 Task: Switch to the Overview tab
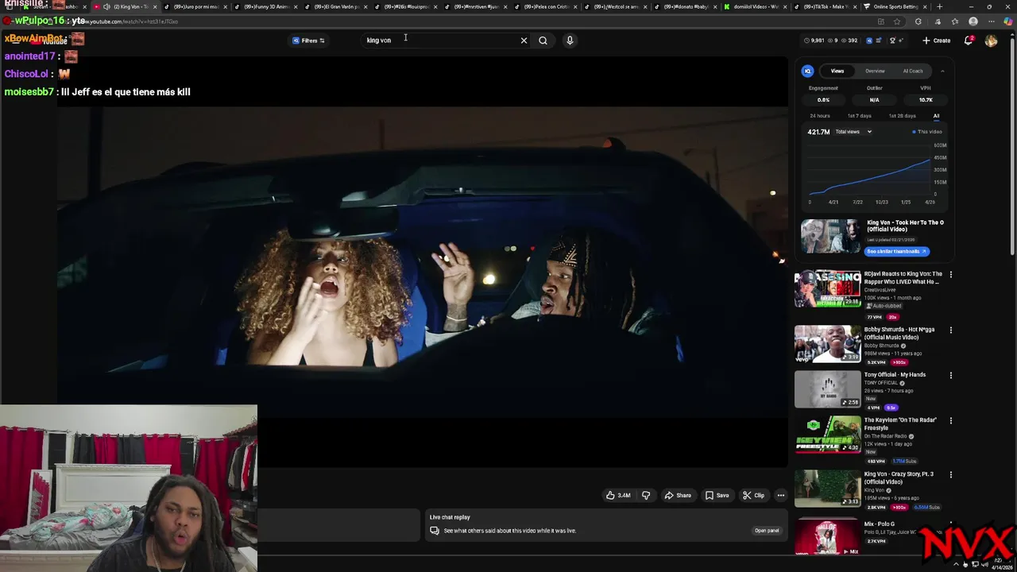click(875, 71)
